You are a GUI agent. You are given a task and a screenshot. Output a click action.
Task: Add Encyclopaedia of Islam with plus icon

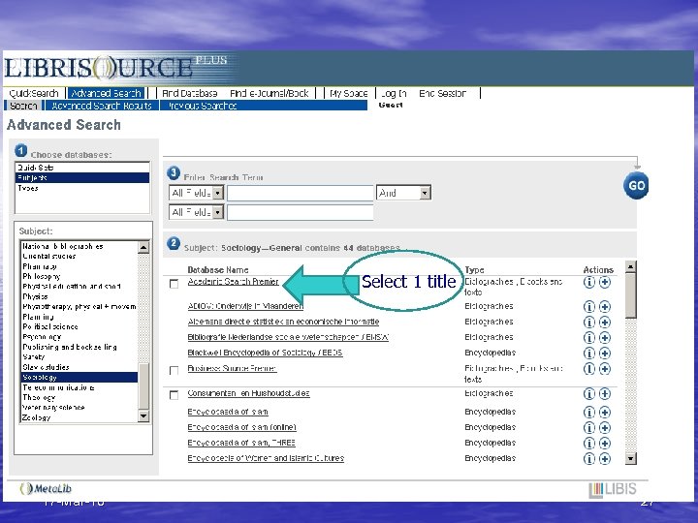pyautogui.click(x=605, y=413)
